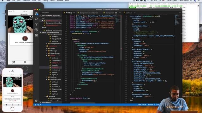
Task: Open the Code application menu
Action: 8,1
